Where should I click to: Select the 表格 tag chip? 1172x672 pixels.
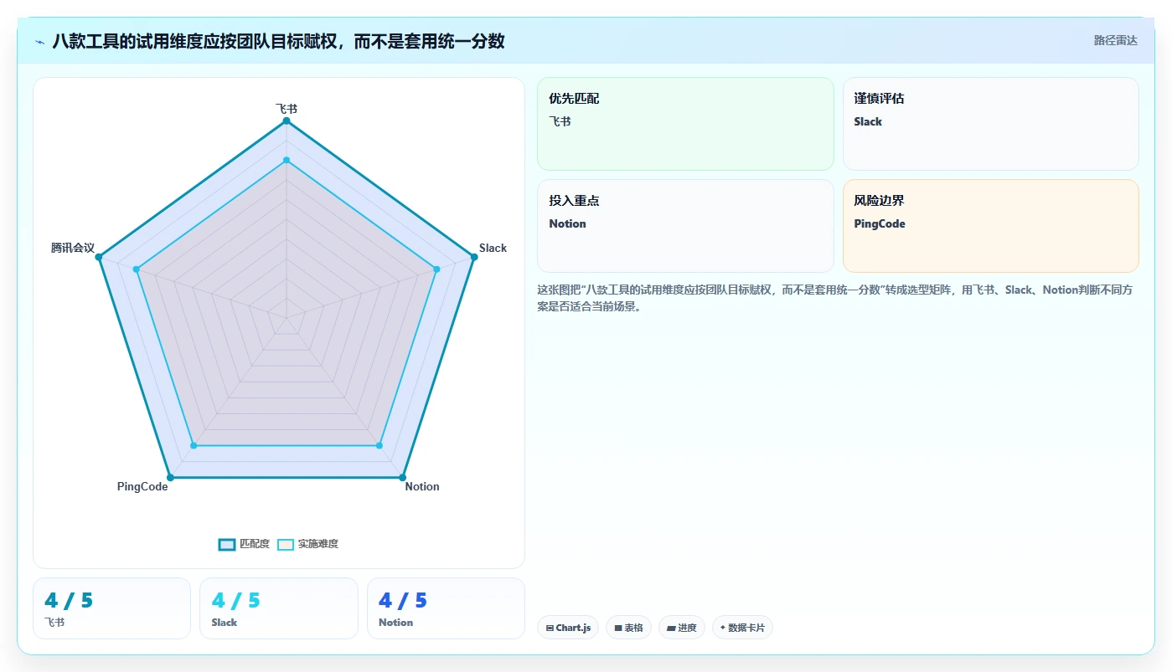[x=628, y=628]
